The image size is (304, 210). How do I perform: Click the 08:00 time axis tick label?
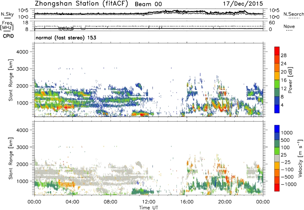[111, 202]
